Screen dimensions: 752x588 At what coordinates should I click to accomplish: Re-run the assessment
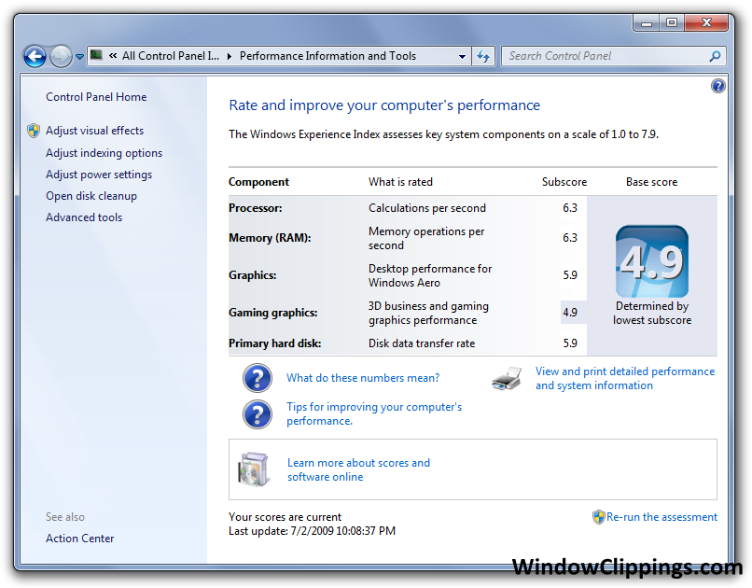coord(661,517)
